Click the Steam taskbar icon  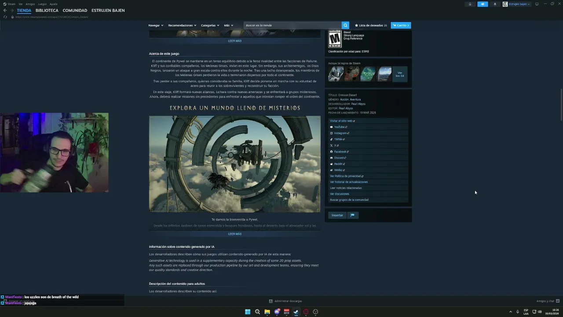click(x=296, y=312)
